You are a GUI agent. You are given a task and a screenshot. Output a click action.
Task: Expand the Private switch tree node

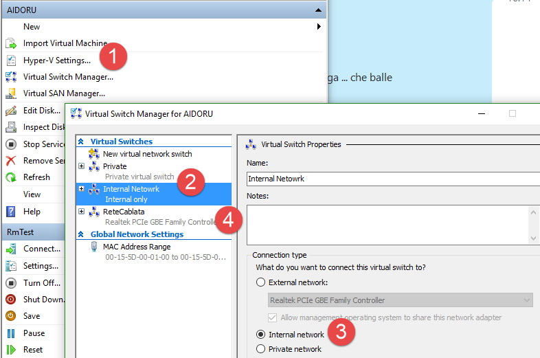(82, 166)
